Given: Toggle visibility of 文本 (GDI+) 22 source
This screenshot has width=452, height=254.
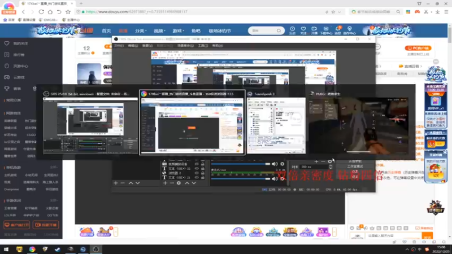Looking at the screenshot, I should (197, 168).
